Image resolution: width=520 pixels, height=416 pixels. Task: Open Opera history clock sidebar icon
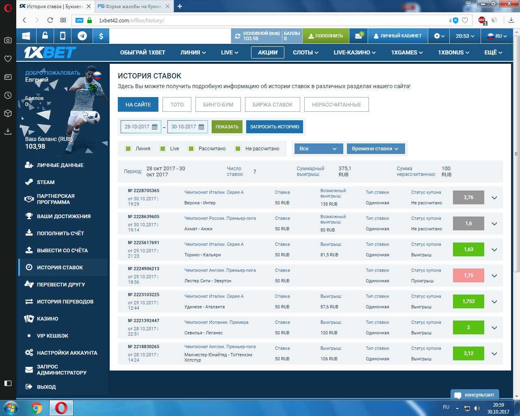click(8, 95)
